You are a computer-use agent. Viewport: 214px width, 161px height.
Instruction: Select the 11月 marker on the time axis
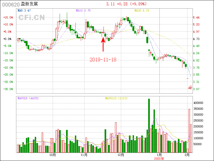click(x=84, y=155)
